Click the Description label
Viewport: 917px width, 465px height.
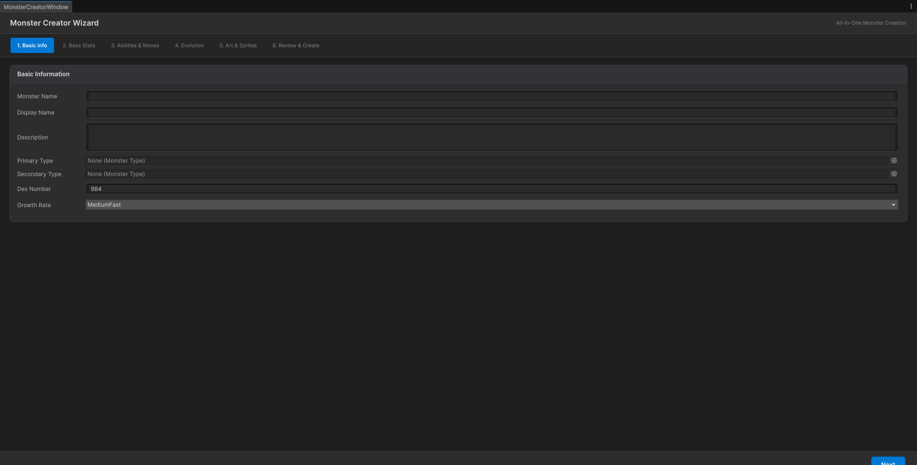pyautogui.click(x=33, y=137)
